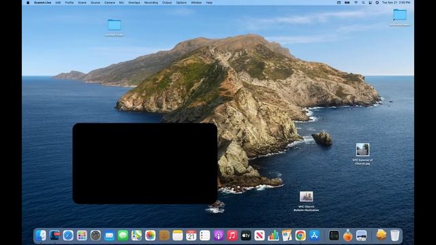The width and height of the screenshot is (436, 245).
Task: Open the Edit menu
Action: (58, 3)
